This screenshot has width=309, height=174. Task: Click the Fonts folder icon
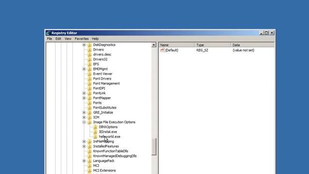[89, 103]
